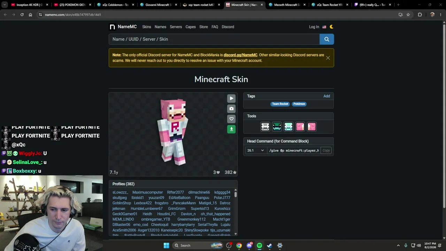
Task: Show hidden system tray icons
Action: tap(398, 245)
